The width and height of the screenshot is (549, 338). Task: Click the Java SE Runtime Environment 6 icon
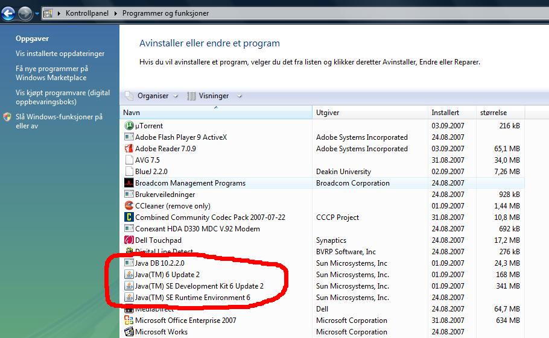tap(129, 298)
